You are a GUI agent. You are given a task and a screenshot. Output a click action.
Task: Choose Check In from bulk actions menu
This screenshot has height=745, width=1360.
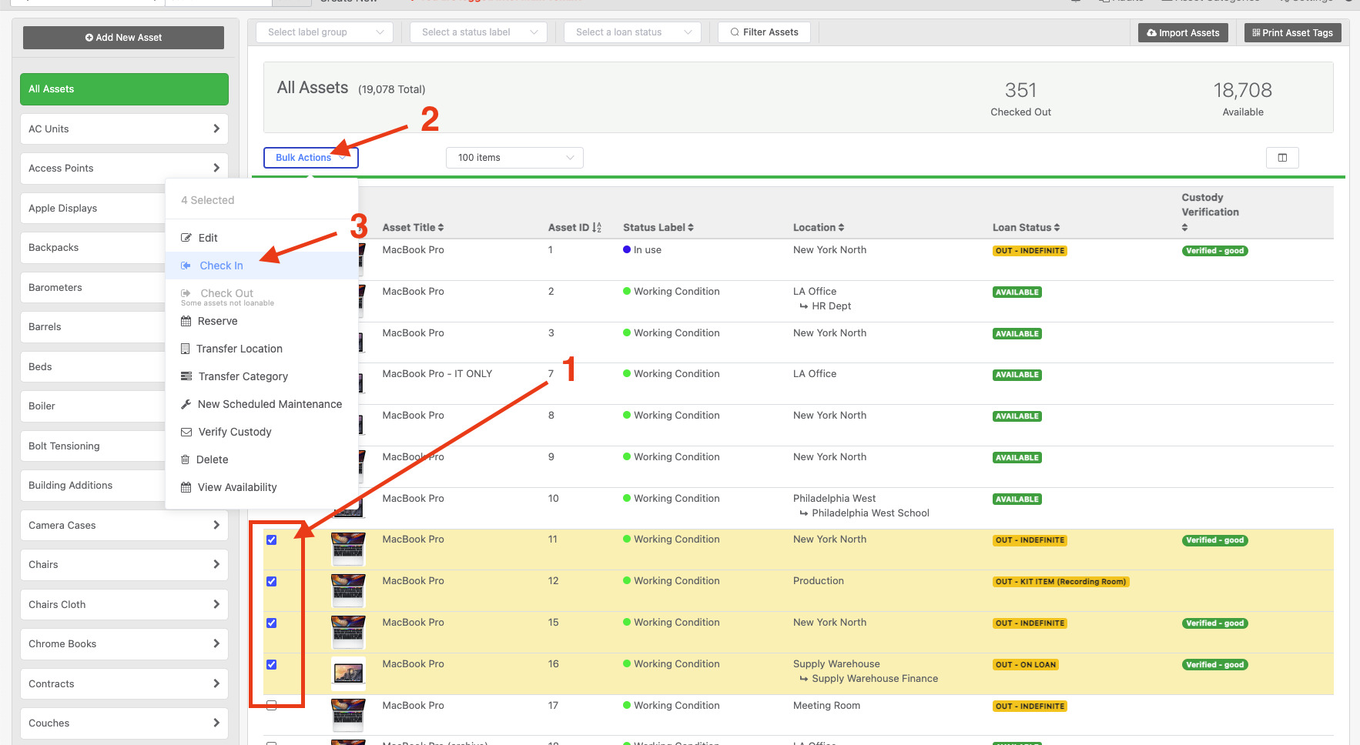pyautogui.click(x=221, y=266)
